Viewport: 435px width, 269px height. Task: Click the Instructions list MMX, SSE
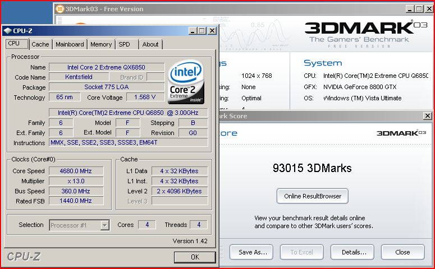click(128, 142)
